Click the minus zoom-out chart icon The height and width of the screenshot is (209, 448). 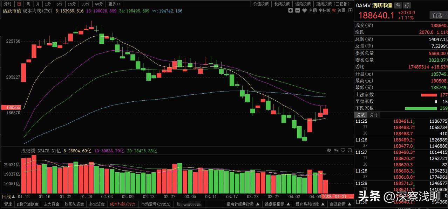[298, 10]
